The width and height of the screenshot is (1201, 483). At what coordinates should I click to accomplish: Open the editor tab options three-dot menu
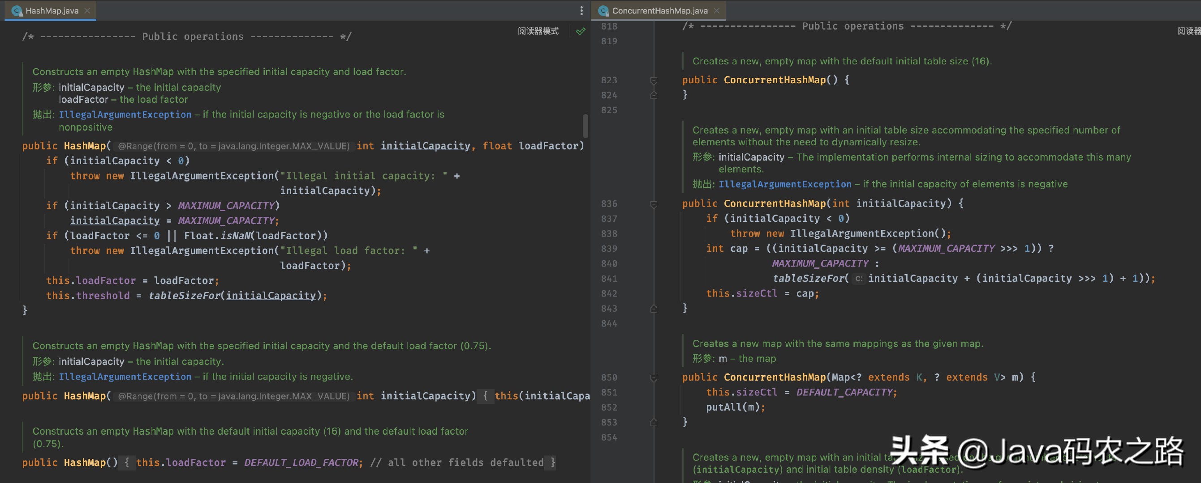(x=581, y=11)
